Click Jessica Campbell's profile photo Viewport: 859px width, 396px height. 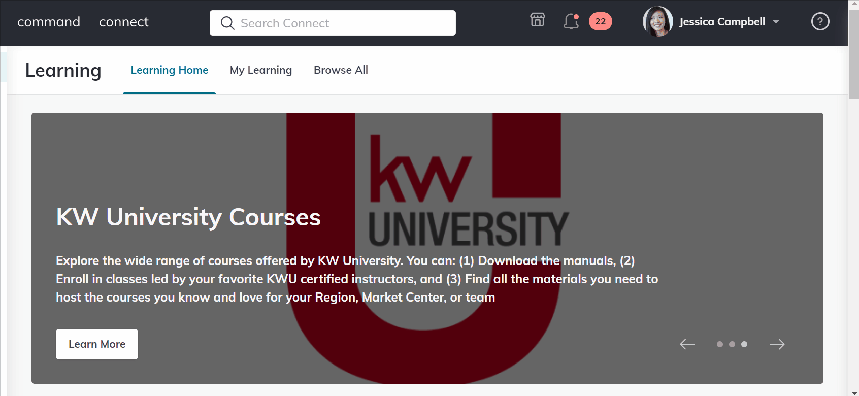click(x=658, y=21)
